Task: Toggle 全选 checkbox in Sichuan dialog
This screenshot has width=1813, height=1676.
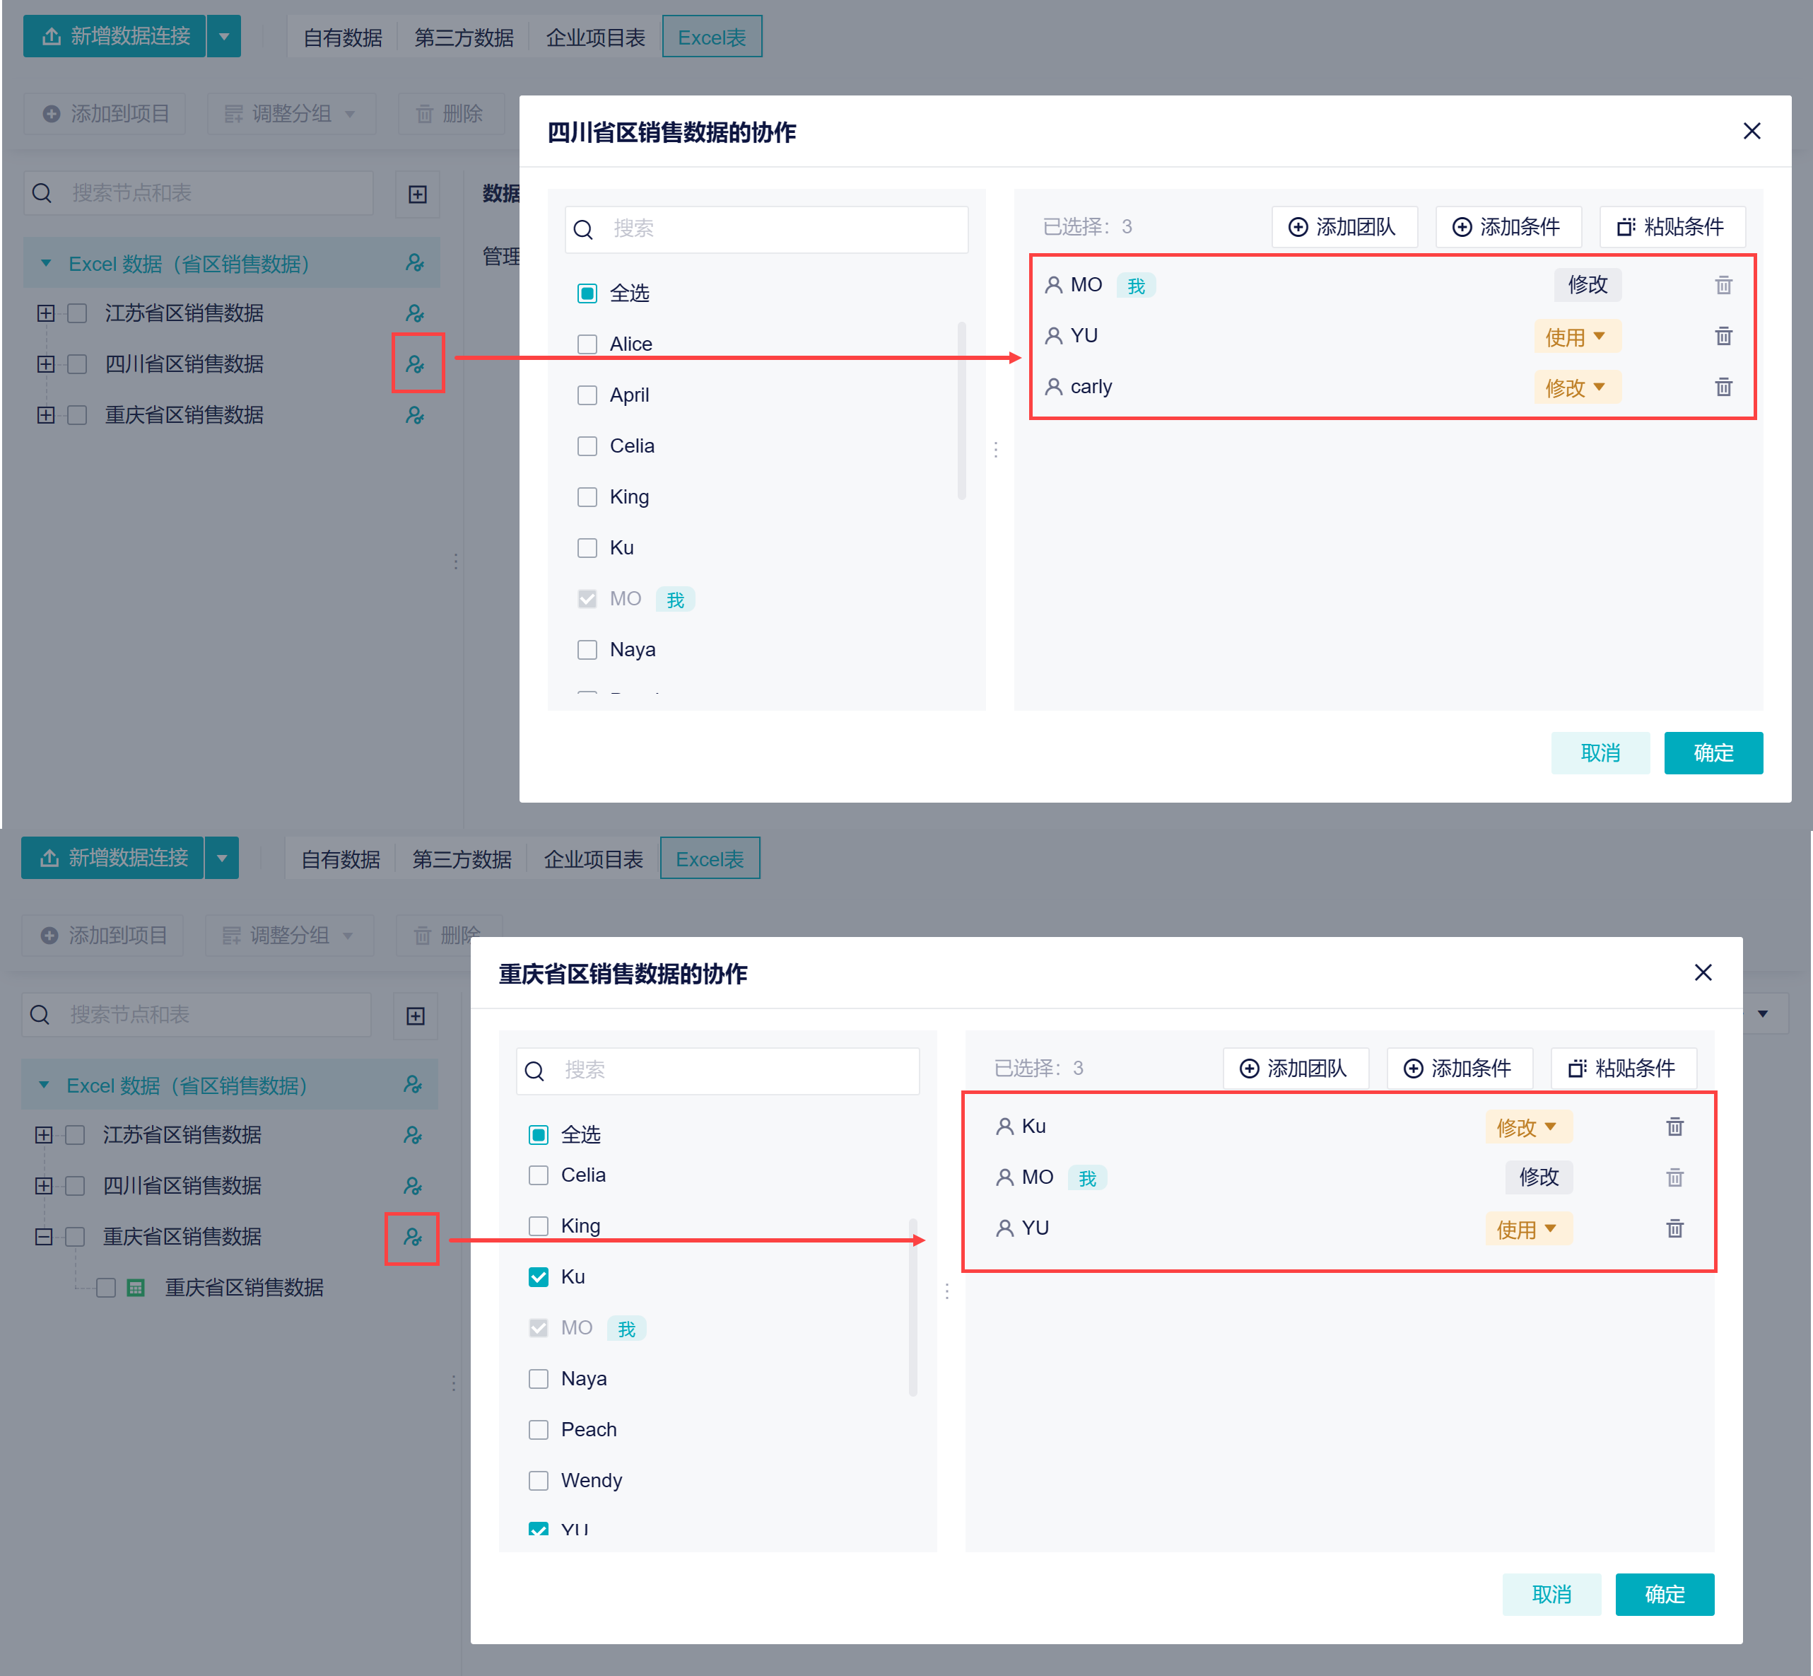Action: [x=587, y=293]
